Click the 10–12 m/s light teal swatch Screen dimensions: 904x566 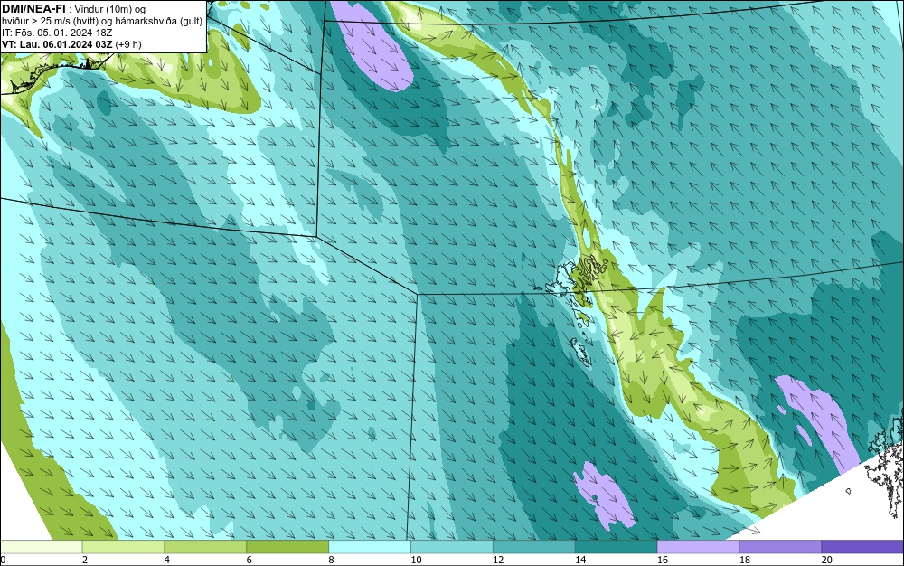(452, 547)
